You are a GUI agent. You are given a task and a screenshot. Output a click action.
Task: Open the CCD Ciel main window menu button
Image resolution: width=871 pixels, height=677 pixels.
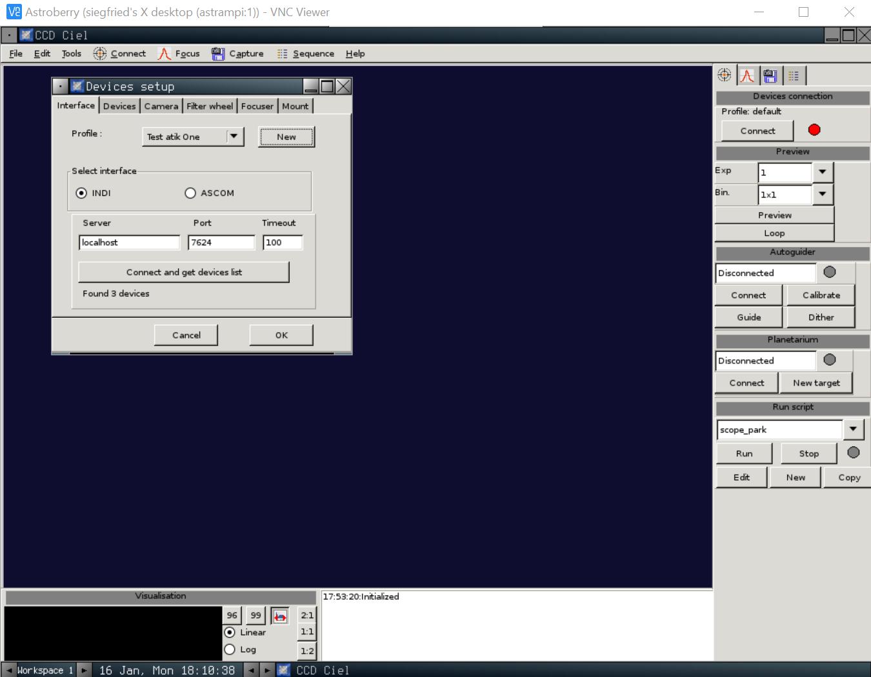(10, 35)
